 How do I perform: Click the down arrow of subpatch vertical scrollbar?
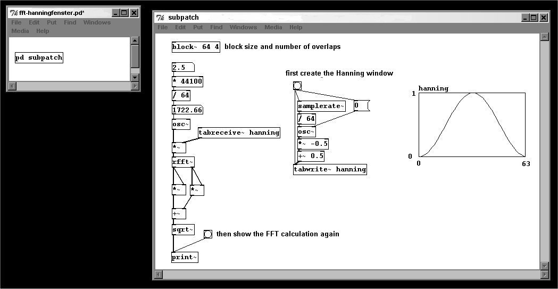545,266
